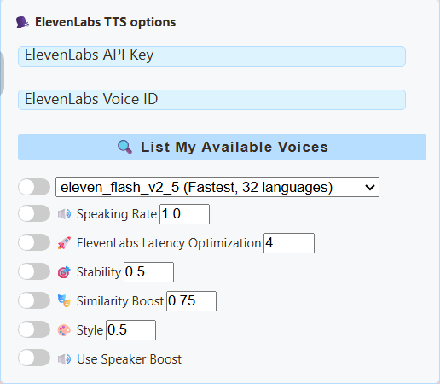Click the ElevenLabs Latency Optimization label

(x=169, y=243)
